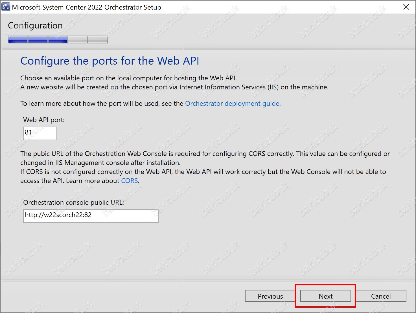The height and width of the screenshot is (313, 416).
Task: Close the Orchestrator Setup window
Action: 406,7
